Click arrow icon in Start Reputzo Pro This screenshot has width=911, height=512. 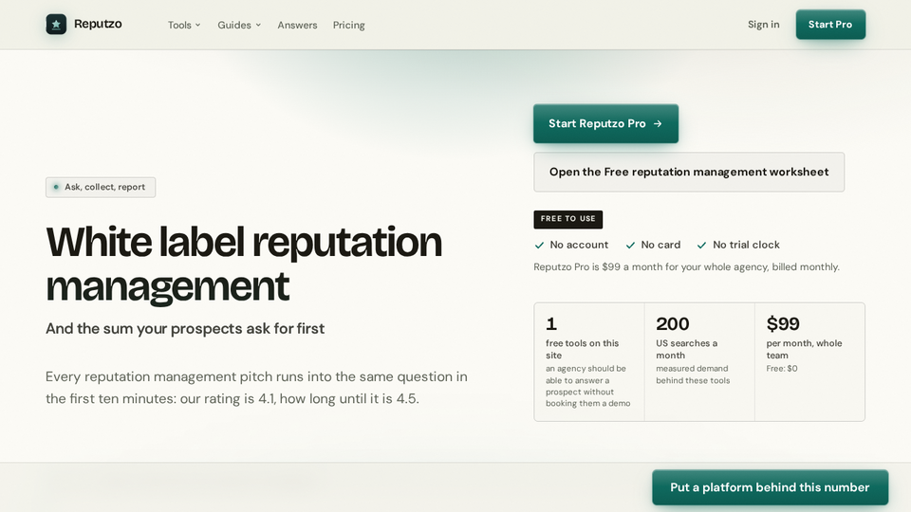point(658,123)
